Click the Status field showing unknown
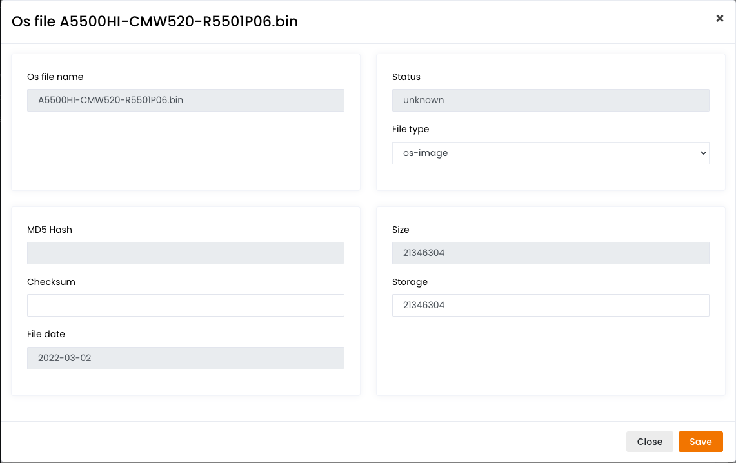The height and width of the screenshot is (463, 736). (x=551, y=100)
